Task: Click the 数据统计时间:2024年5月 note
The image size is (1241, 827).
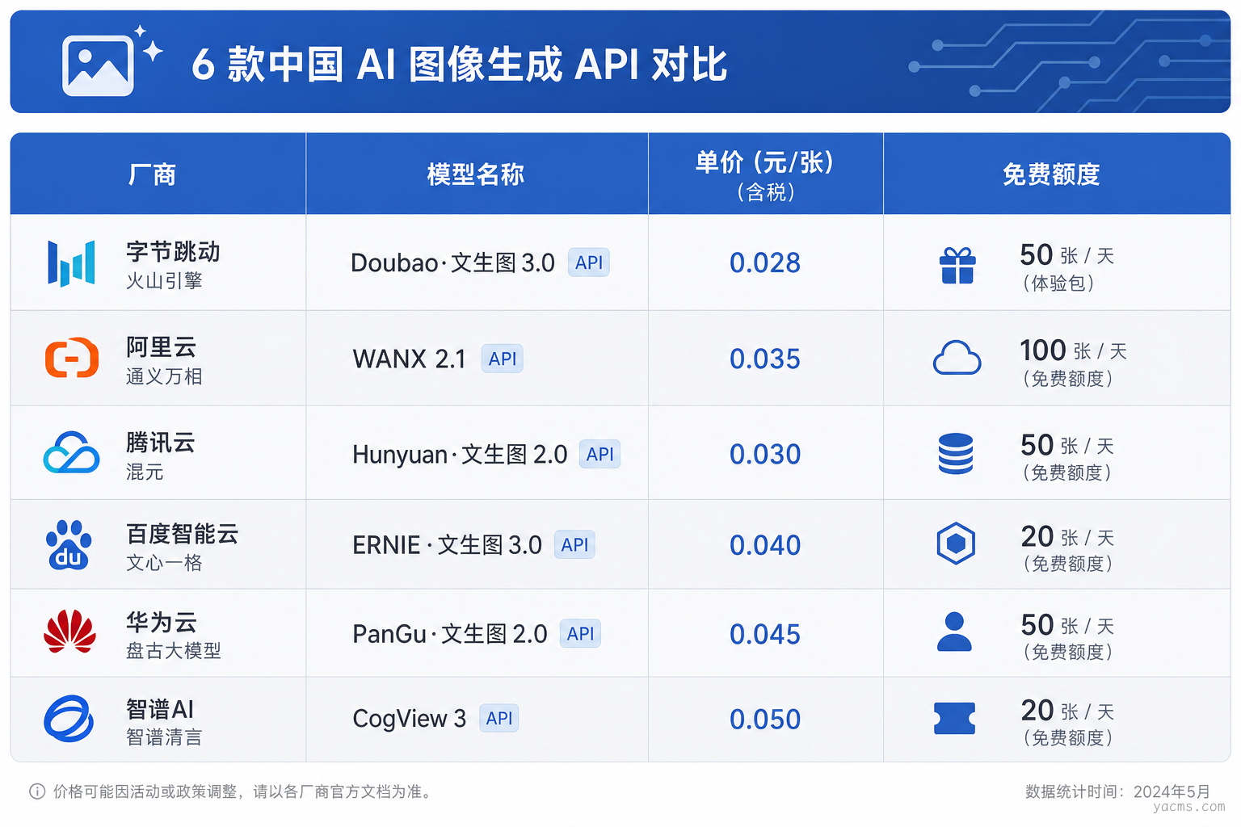Action: click(x=1118, y=792)
